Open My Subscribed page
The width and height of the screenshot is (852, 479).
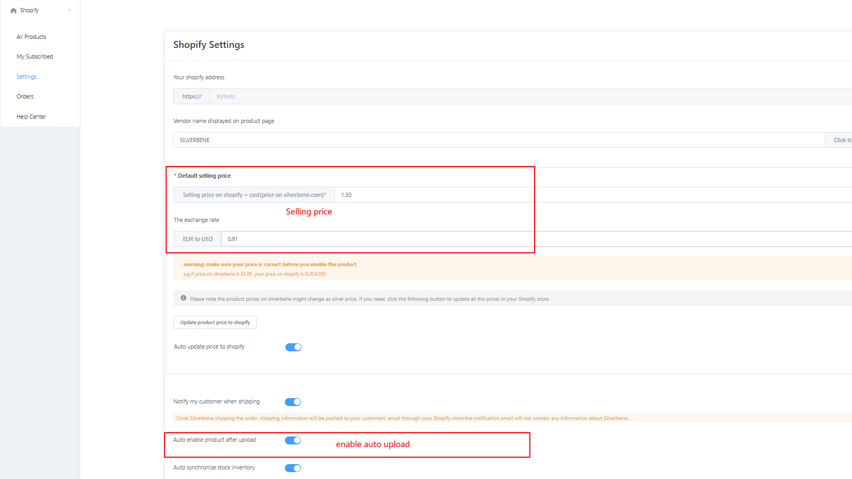[x=35, y=56]
